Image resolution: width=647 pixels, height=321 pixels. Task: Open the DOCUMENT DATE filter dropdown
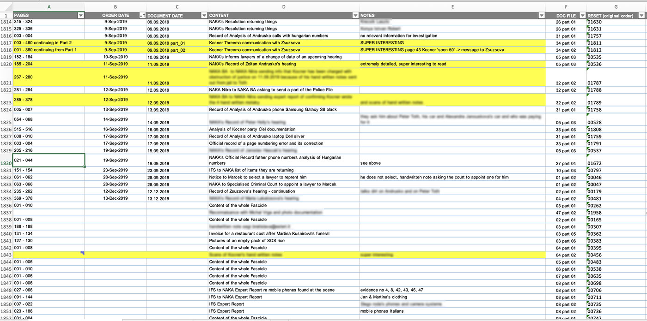204,15
